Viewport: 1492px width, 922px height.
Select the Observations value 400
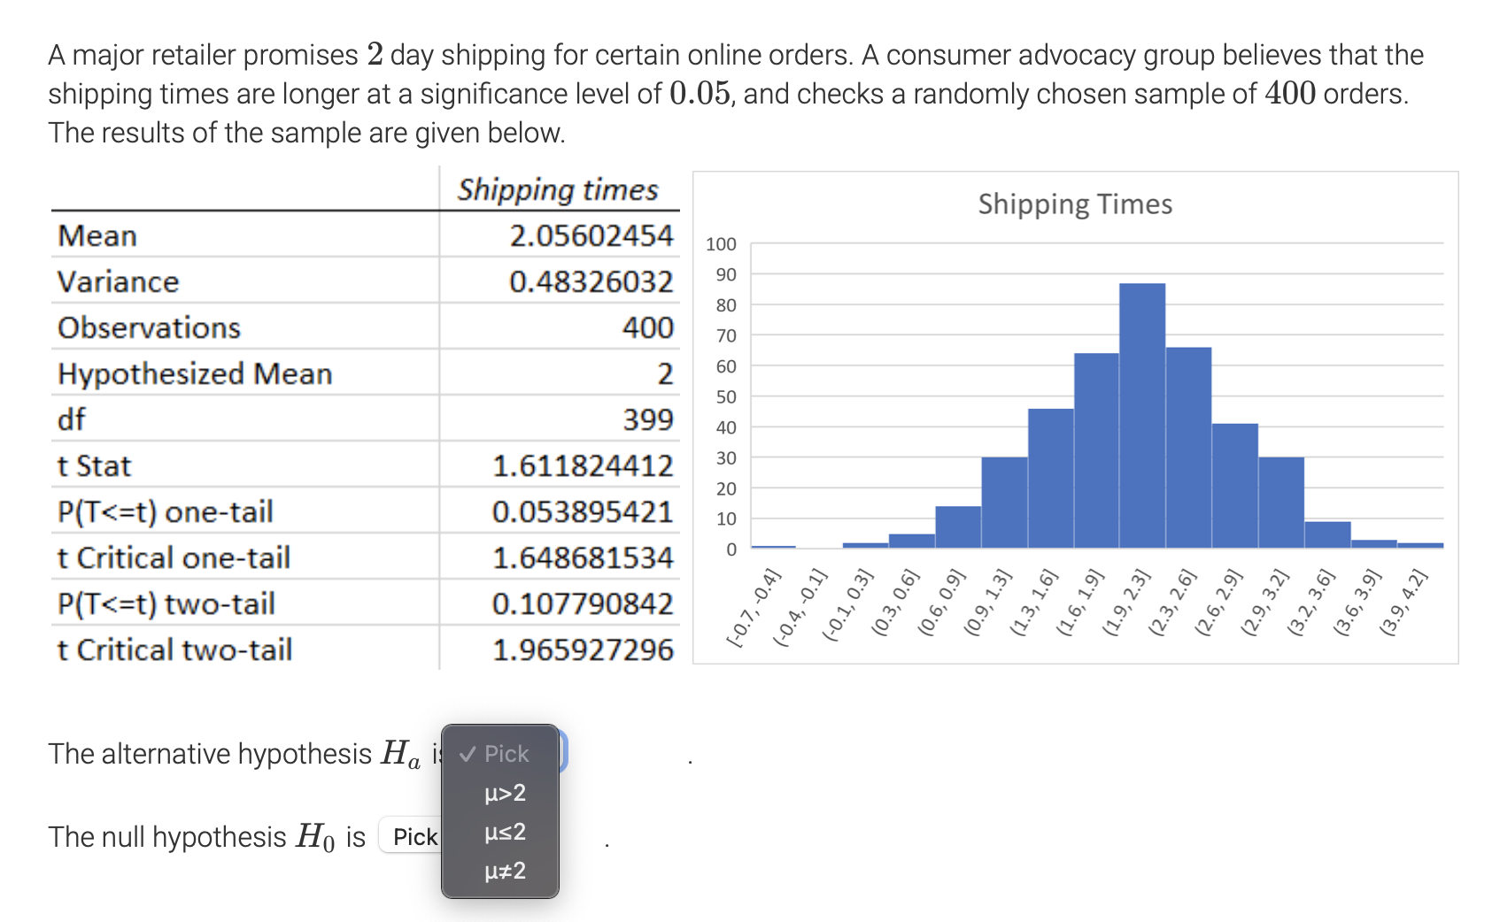click(649, 327)
